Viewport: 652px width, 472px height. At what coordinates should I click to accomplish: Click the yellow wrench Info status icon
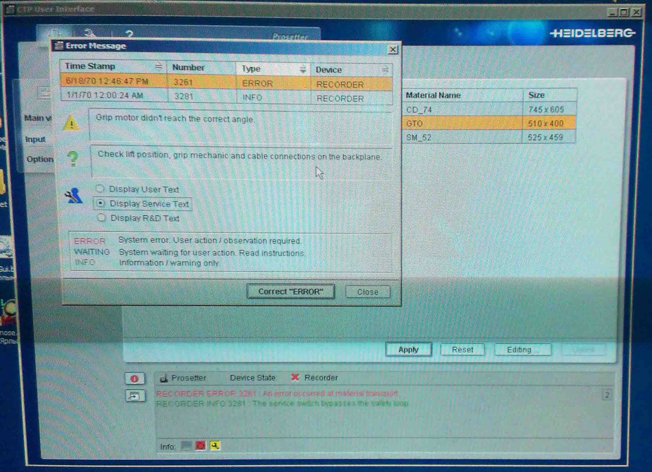pyautogui.click(x=215, y=445)
